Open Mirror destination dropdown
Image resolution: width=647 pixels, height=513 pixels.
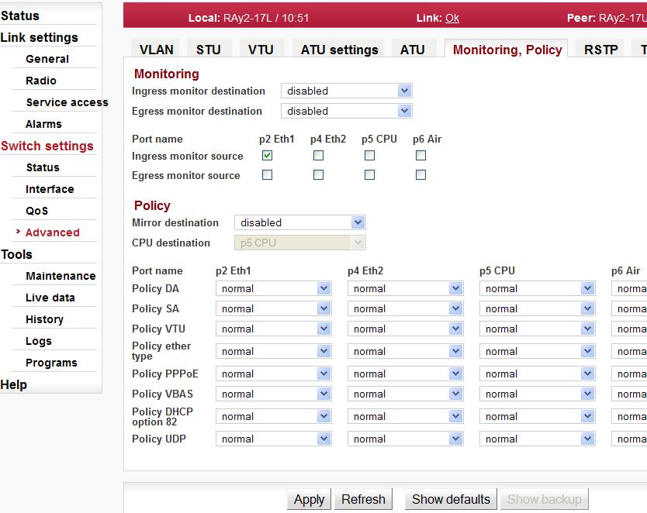point(300,222)
